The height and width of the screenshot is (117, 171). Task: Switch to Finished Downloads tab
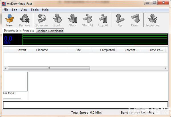(50, 31)
